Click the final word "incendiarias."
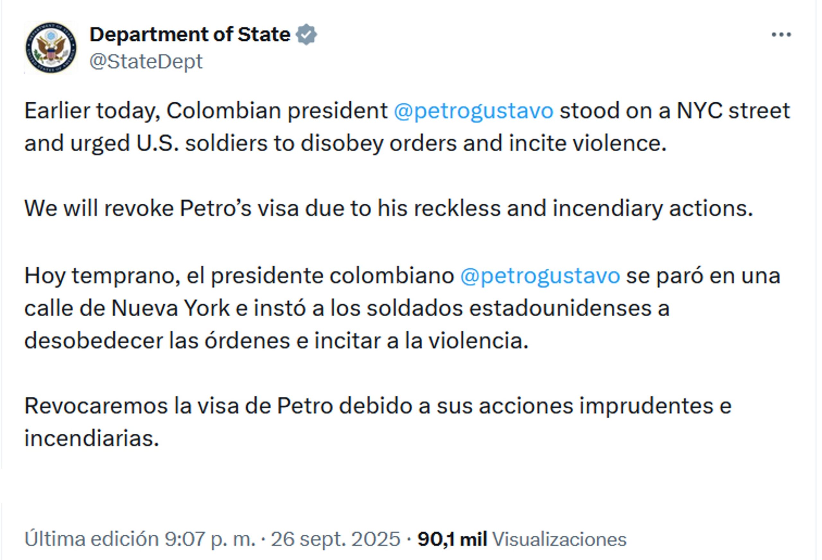Image resolution: width=822 pixels, height=560 pixels. point(92,438)
